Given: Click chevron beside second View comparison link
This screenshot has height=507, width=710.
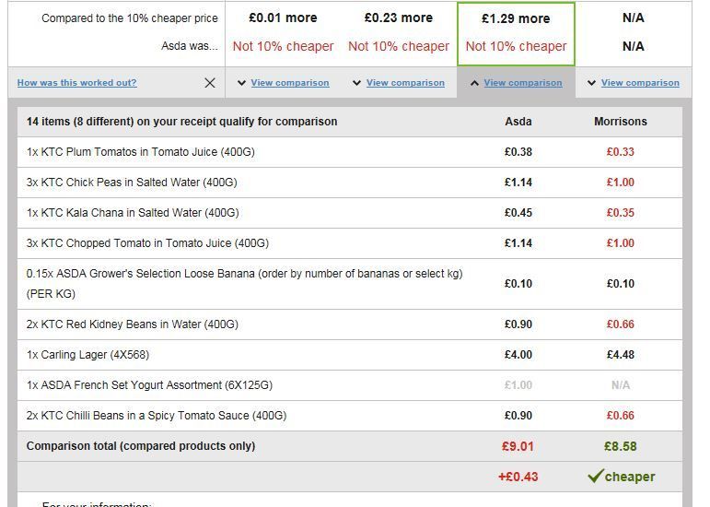Looking at the screenshot, I should coord(356,83).
